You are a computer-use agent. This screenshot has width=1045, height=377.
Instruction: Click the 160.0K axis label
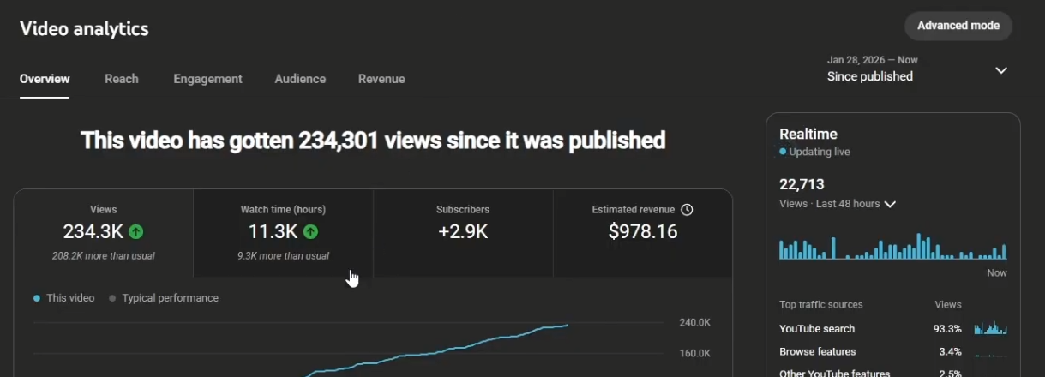(694, 353)
